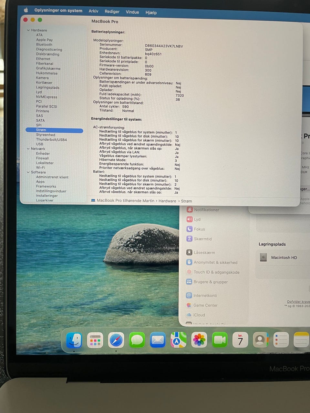Click the Anonymitet & sikkerhed hand icon
The width and height of the screenshot is (310, 413).
pos(189,262)
